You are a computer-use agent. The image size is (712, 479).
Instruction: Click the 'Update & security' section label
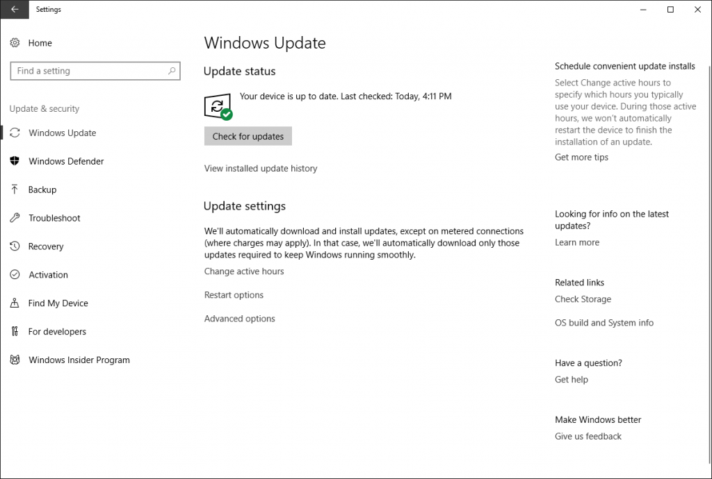pyautogui.click(x=44, y=108)
